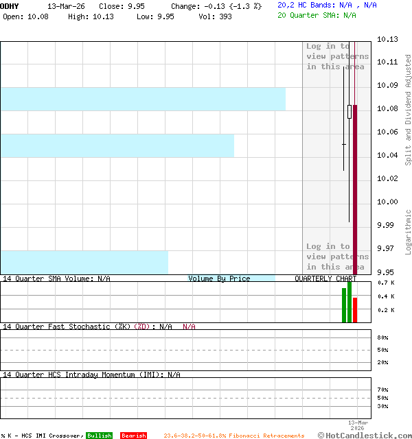
Task: Click the top volume-by-price blue bar
Action: click(143, 99)
